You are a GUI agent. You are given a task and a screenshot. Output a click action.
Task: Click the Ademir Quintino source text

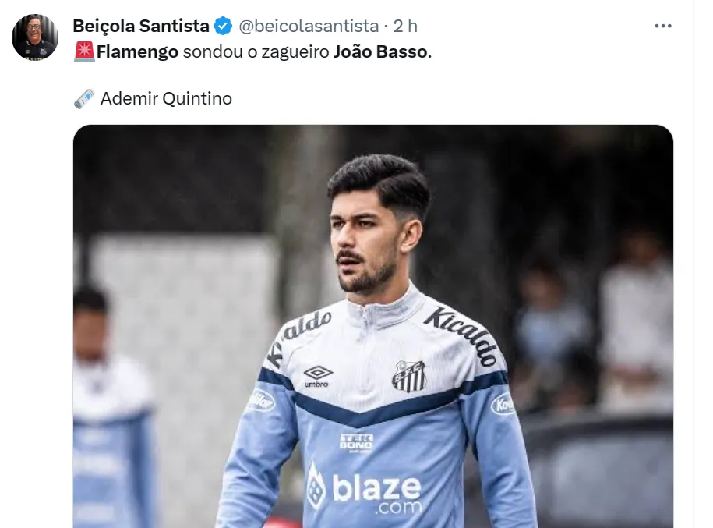[166, 98]
